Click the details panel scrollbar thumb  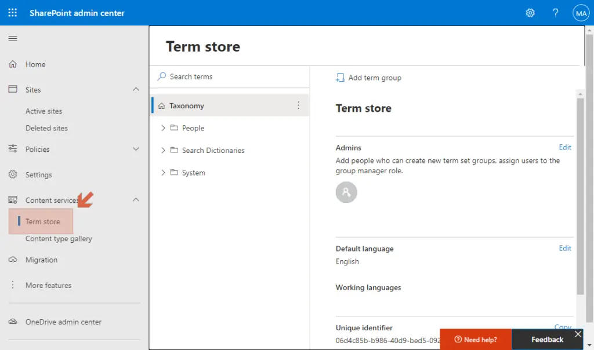click(x=580, y=196)
